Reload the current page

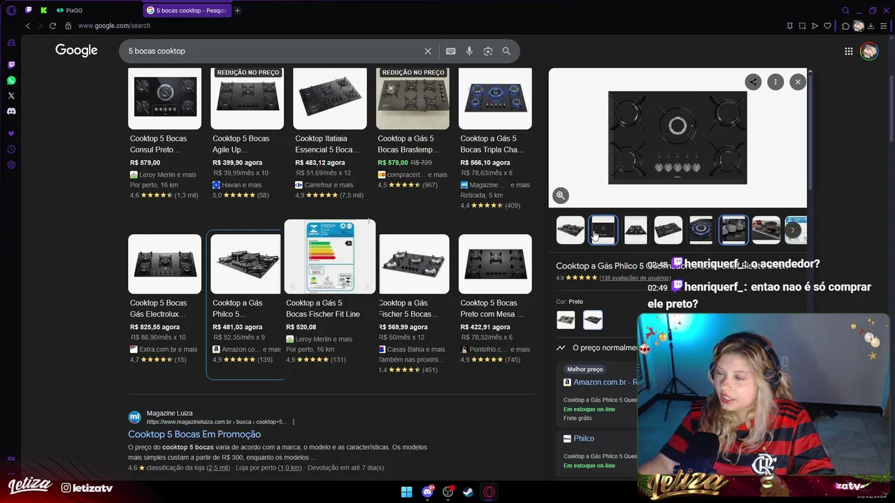(x=52, y=26)
